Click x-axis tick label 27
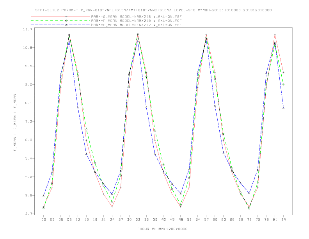The image size is (309, 239). point(121,219)
